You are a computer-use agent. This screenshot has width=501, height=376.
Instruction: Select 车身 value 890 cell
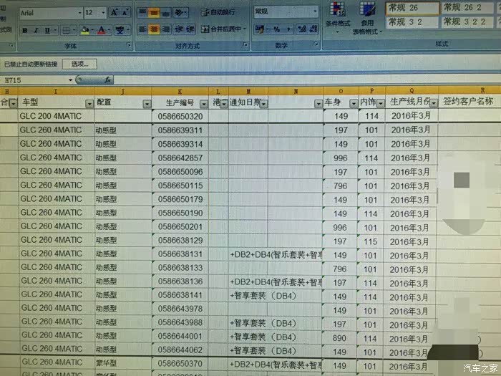point(339,338)
